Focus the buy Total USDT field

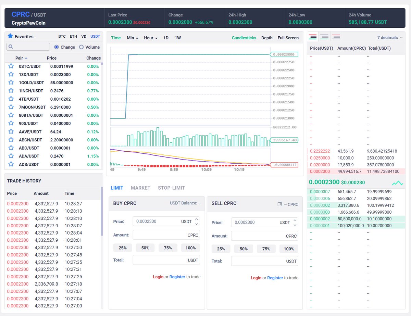(166, 260)
